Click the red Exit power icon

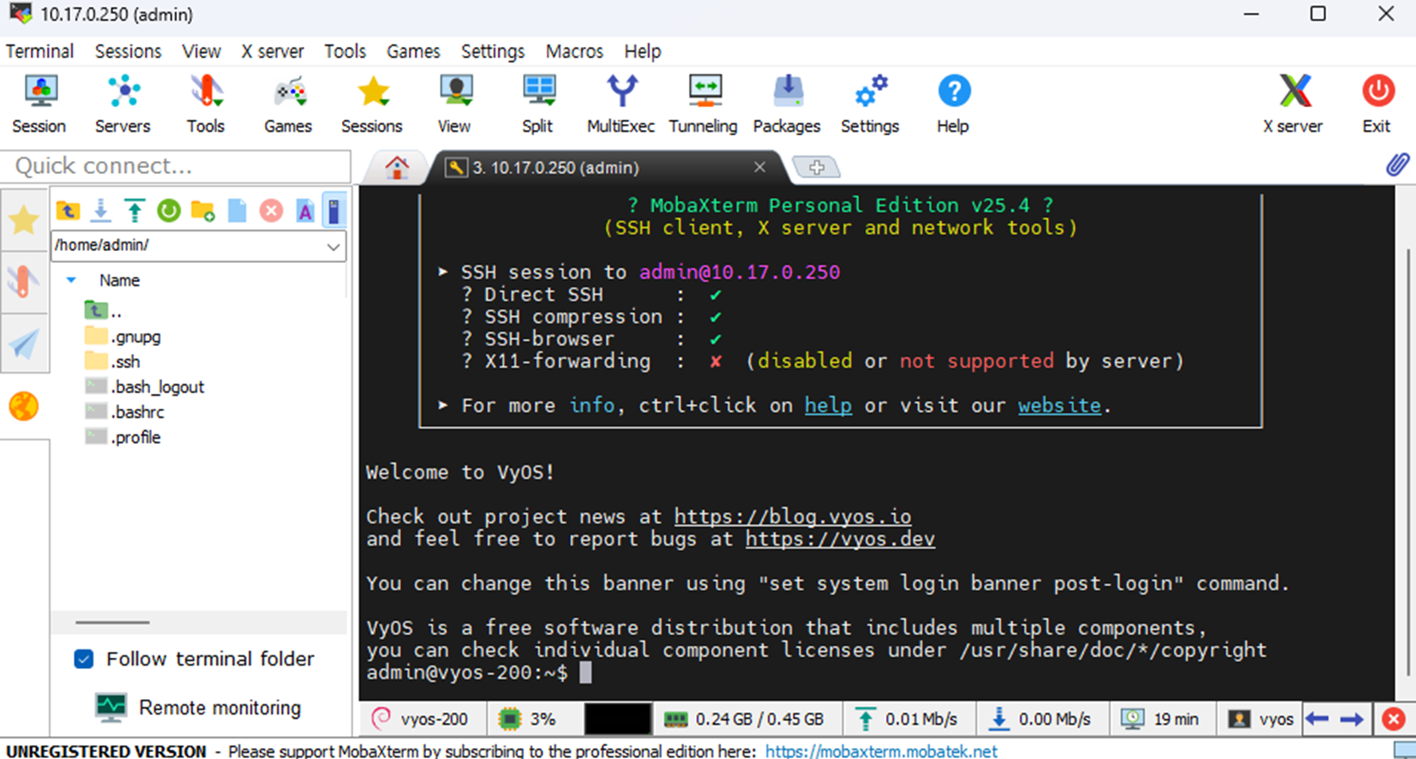click(1377, 104)
